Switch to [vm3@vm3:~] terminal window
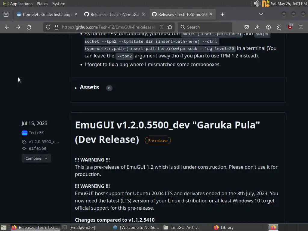Image resolution: width=308 pixels, height=231 pixels. click(x=79, y=227)
